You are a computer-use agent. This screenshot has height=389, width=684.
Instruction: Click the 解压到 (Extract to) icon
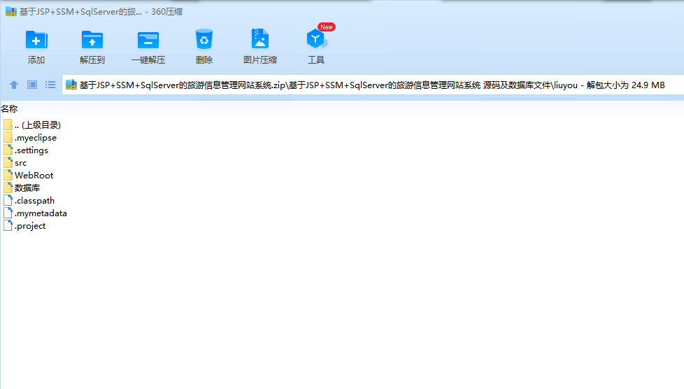pyautogui.click(x=92, y=40)
